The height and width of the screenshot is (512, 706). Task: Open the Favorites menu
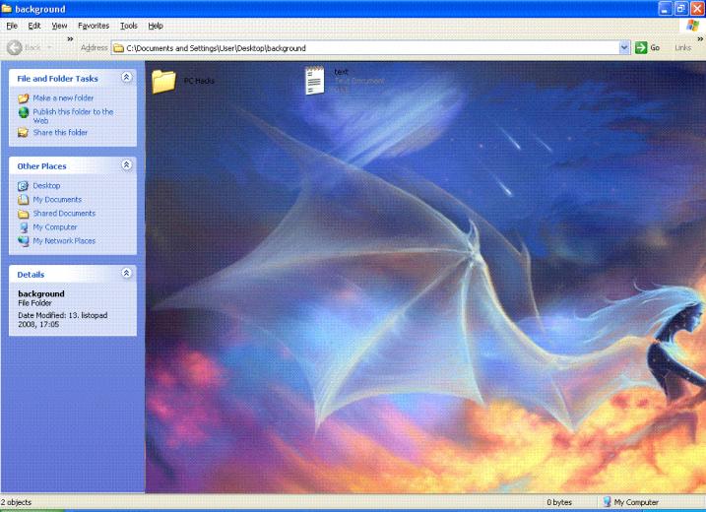(94, 26)
